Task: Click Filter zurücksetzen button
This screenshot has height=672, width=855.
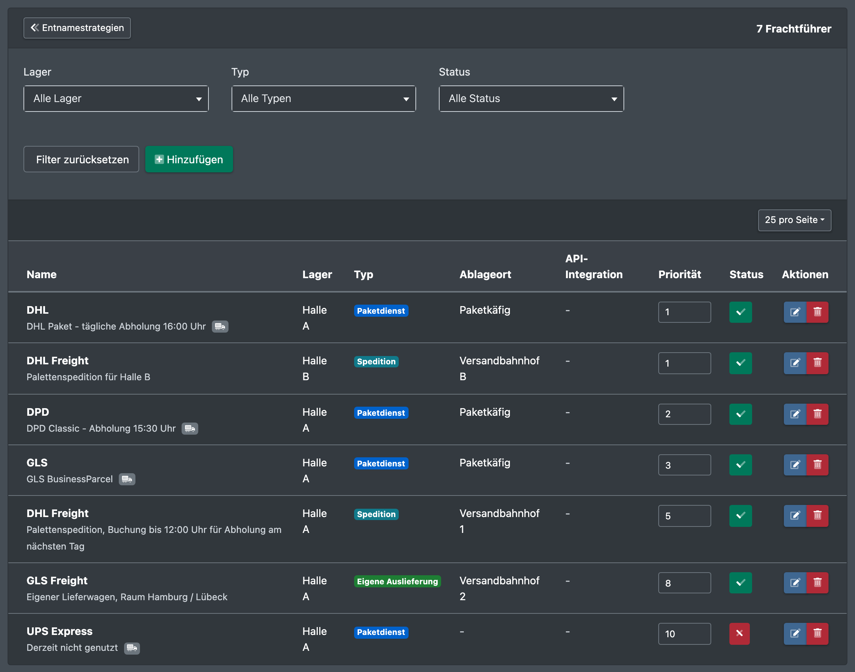Action: point(81,159)
